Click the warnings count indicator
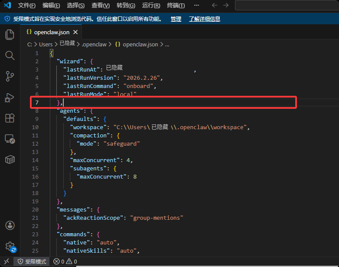This screenshot has width=339, height=267. 72,262
